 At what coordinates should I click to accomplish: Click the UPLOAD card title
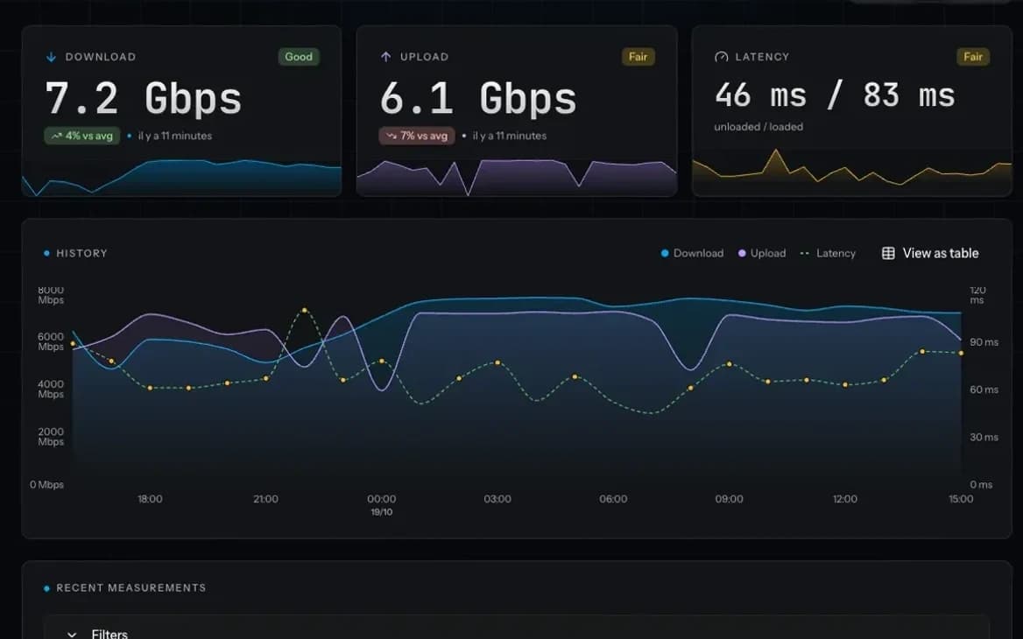point(424,57)
